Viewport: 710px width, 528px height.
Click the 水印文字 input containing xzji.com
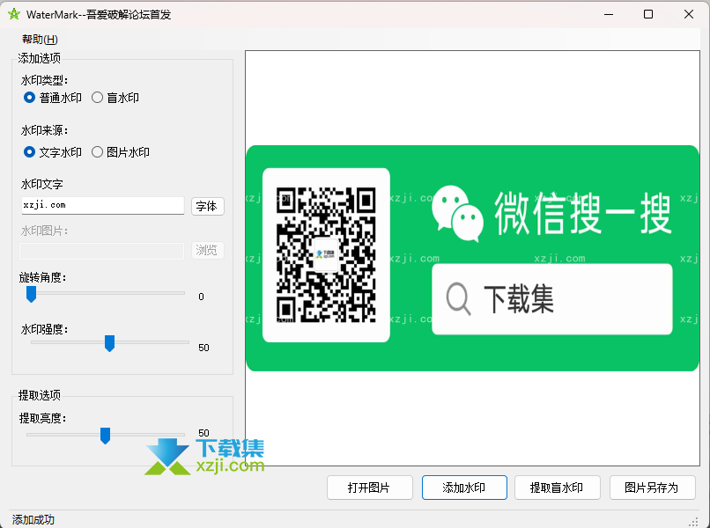(x=103, y=205)
